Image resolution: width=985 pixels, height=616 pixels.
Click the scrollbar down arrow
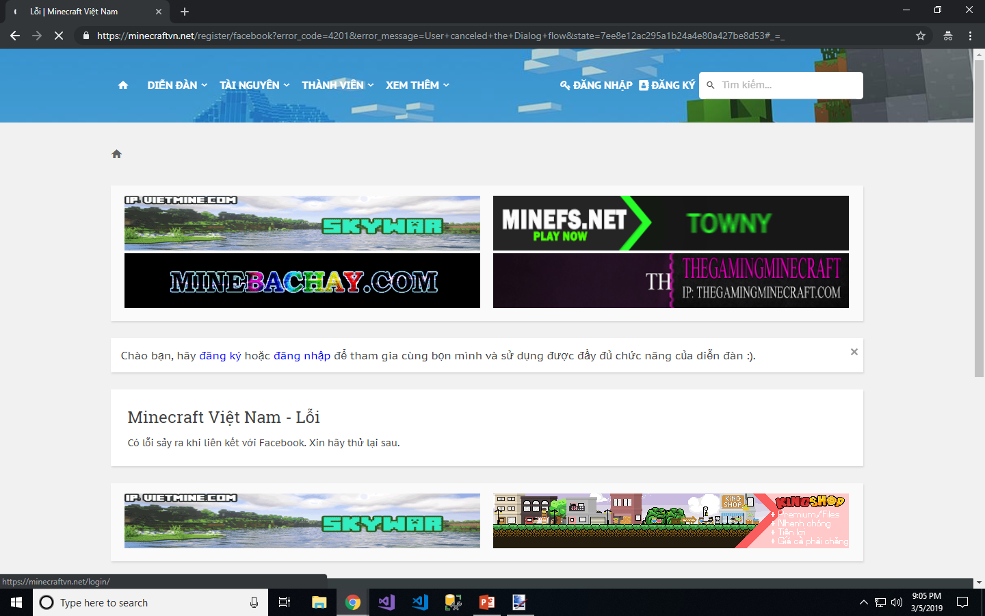click(979, 582)
